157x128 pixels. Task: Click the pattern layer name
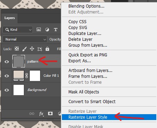click(x=33, y=62)
